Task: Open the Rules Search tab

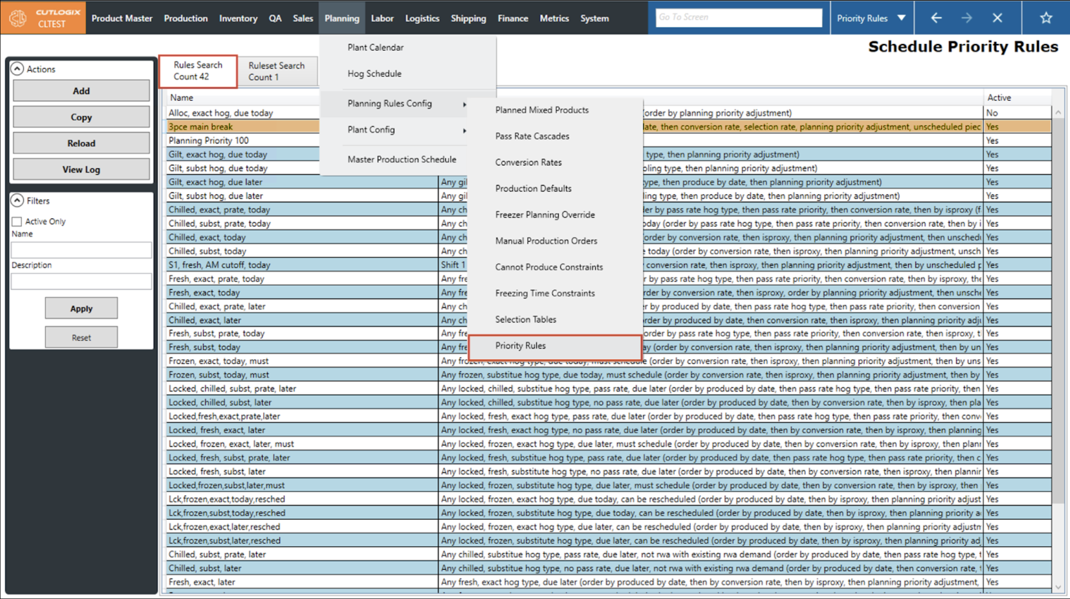Action: pyautogui.click(x=198, y=71)
